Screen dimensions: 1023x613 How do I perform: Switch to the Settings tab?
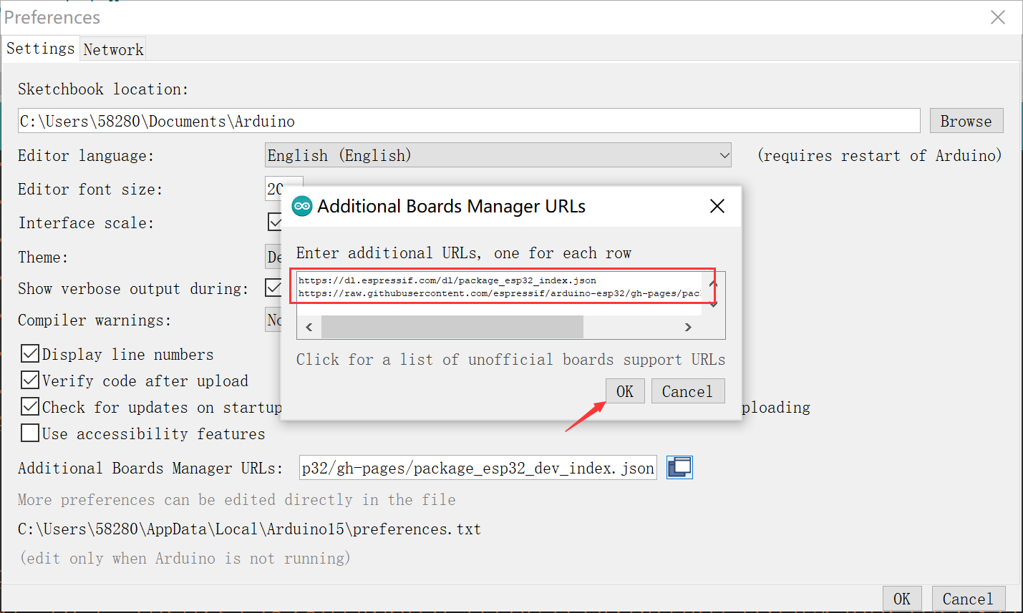coord(41,49)
